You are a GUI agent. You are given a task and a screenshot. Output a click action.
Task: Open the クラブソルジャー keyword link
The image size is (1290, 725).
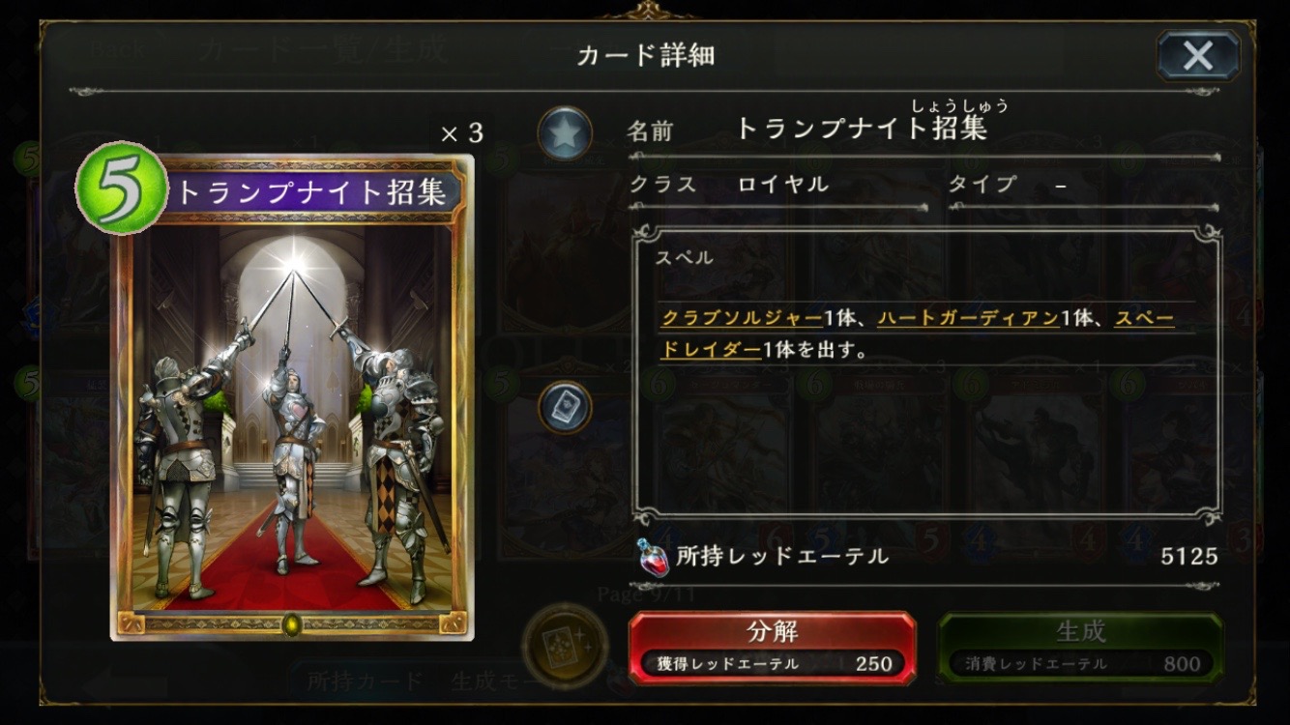tap(742, 318)
